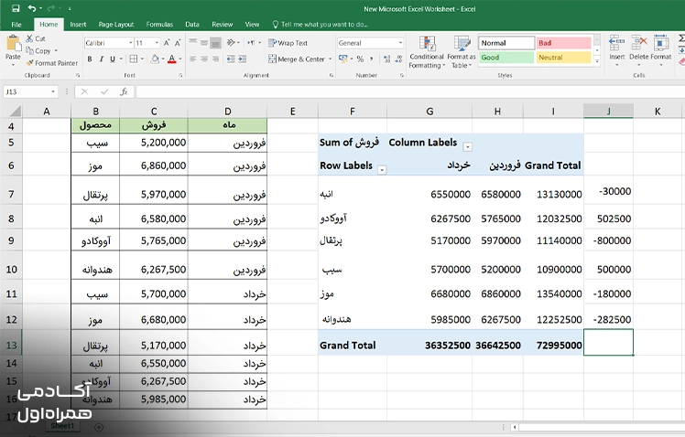Select all cells via corner triangle
The image size is (685, 437).
[16, 111]
